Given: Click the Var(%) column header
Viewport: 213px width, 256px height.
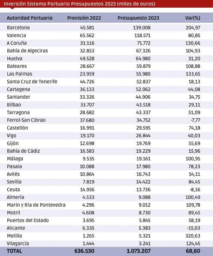Looking at the screenshot, I should [x=192, y=18].
